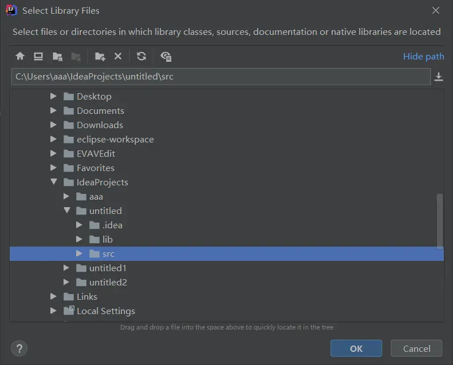Collapse the IdeaProjects folder arrow

tap(54, 181)
